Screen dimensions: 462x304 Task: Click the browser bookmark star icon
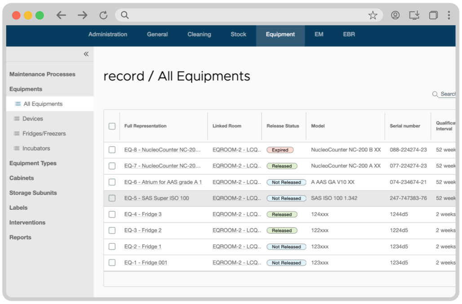(373, 15)
